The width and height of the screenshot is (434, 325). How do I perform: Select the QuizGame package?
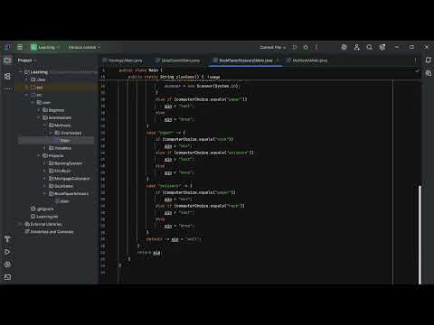pyautogui.click(x=61, y=186)
